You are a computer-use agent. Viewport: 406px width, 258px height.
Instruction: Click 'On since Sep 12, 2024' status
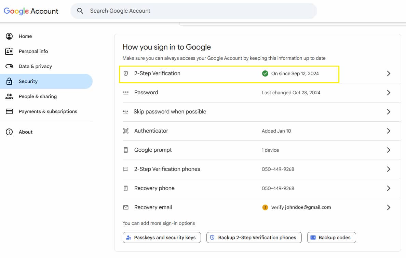[295, 73]
